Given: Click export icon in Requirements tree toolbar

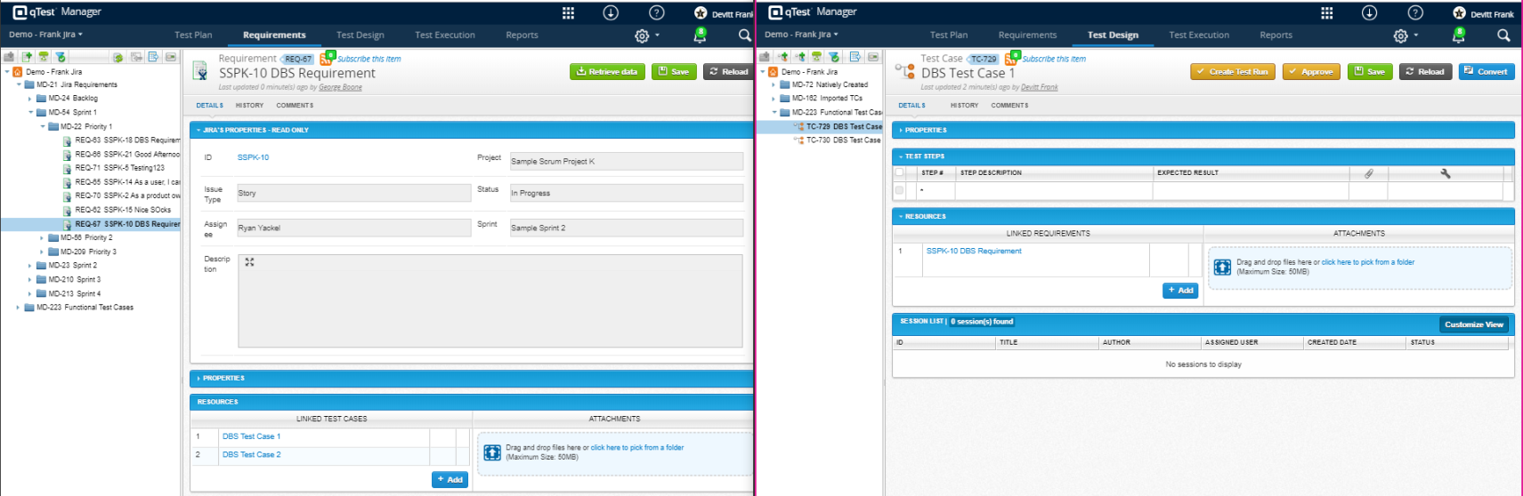Looking at the screenshot, I should pyautogui.click(x=153, y=57).
